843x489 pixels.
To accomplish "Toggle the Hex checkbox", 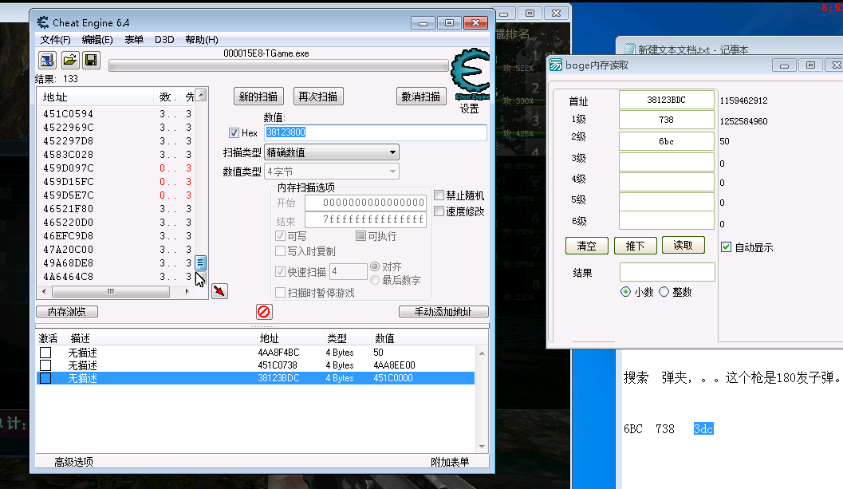I will pos(234,133).
